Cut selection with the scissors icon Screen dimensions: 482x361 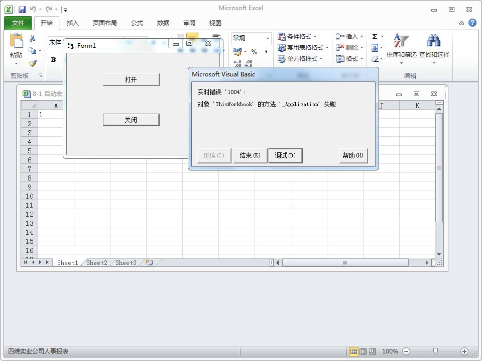point(33,39)
